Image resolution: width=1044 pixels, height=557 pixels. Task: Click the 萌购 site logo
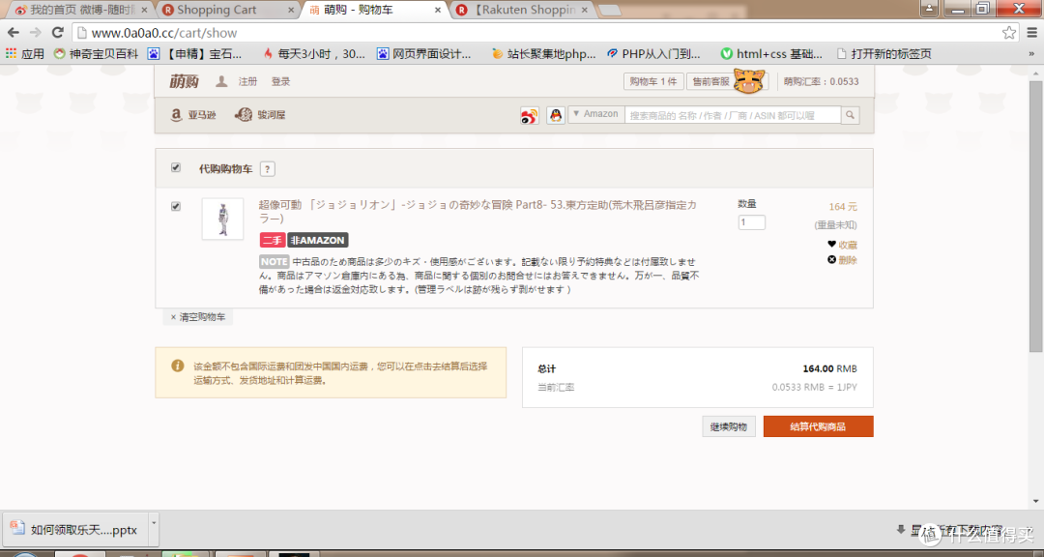pos(184,81)
